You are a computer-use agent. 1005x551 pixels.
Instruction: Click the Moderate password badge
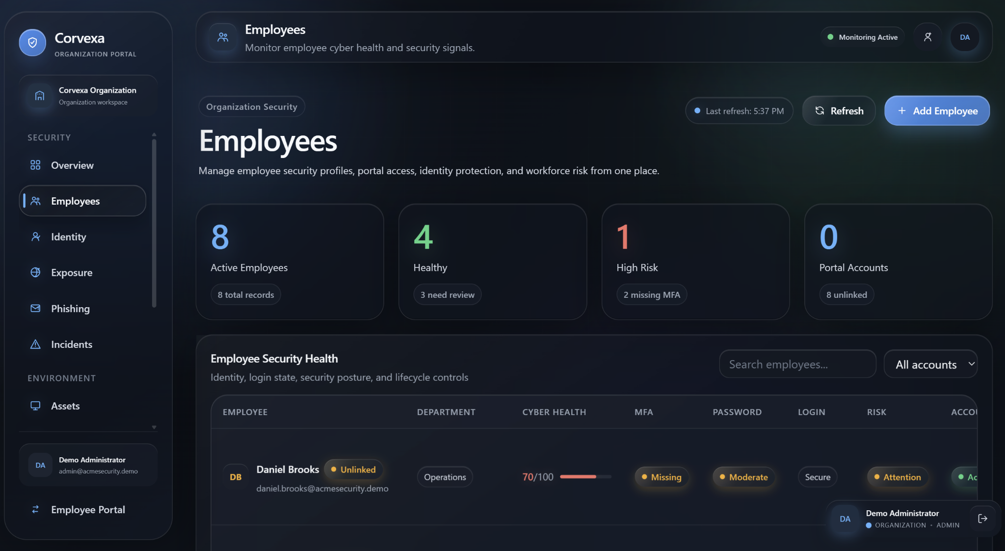(743, 477)
